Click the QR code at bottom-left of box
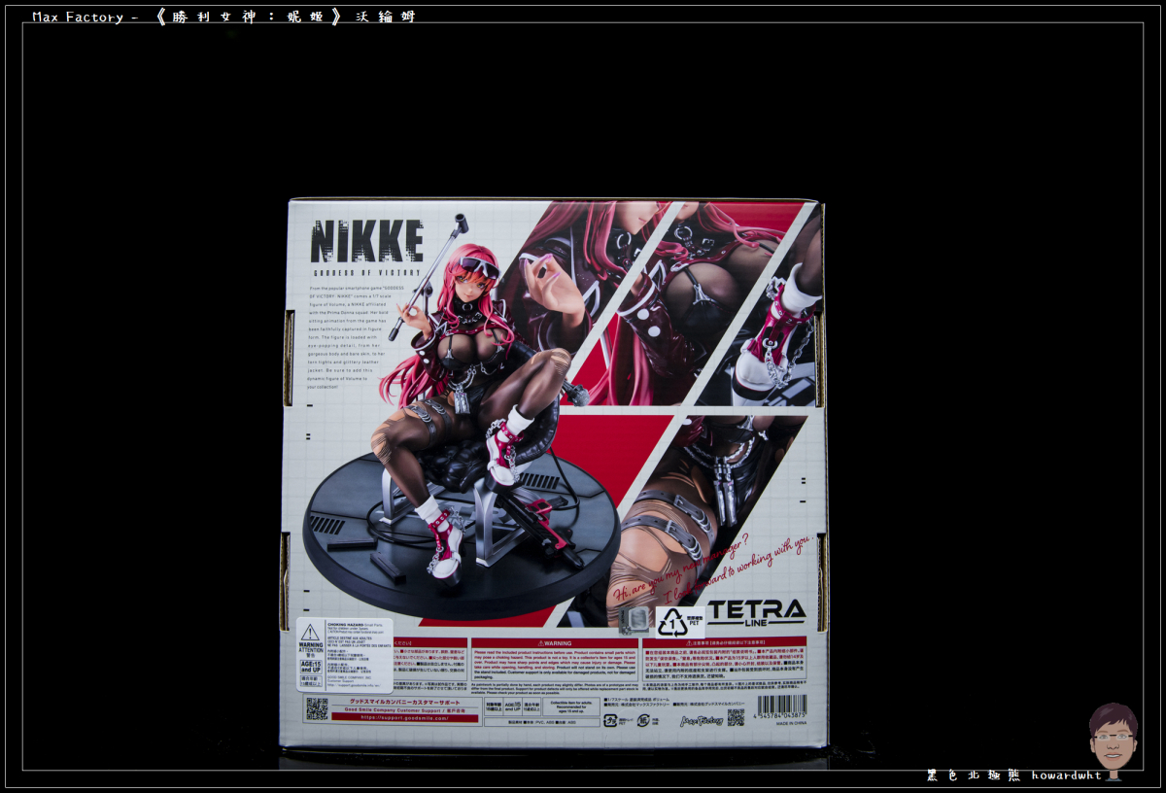 [317, 708]
